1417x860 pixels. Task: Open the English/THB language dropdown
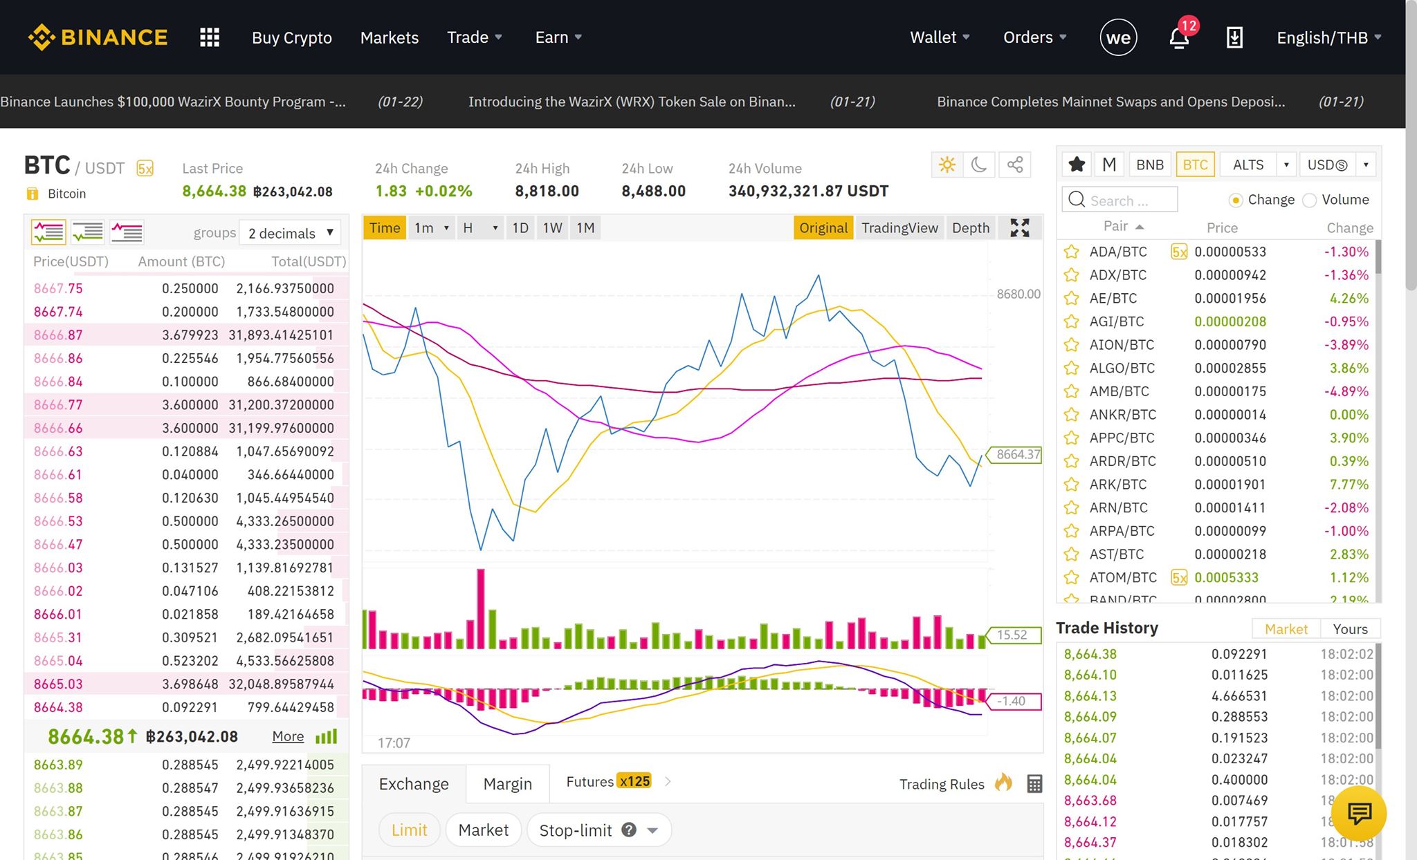click(x=1329, y=37)
